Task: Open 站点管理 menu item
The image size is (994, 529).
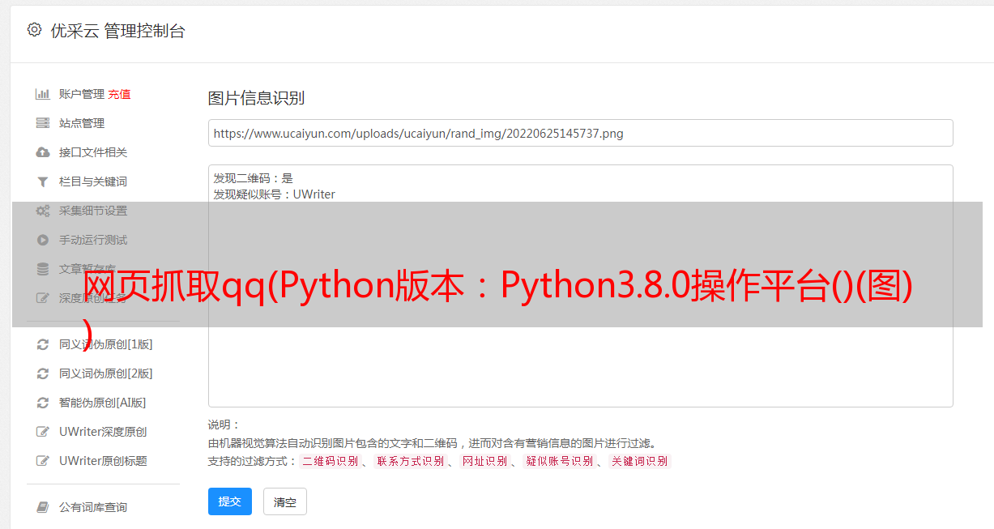Action: coord(82,123)
